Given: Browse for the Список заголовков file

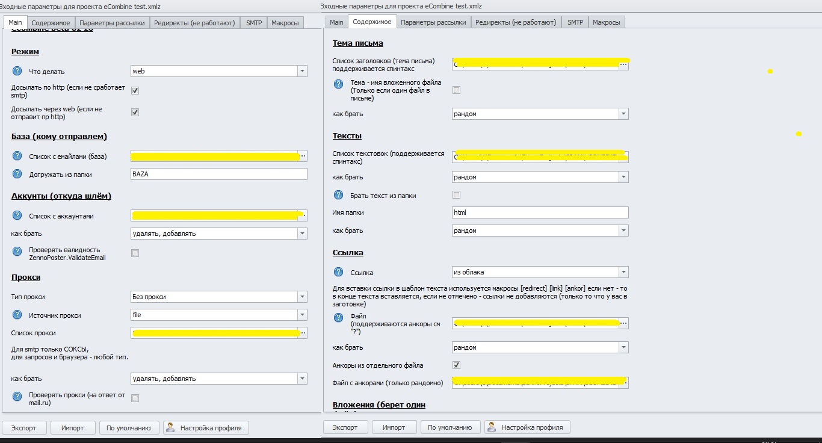Looking at the screenshot, I should click(x=624, y=64).
